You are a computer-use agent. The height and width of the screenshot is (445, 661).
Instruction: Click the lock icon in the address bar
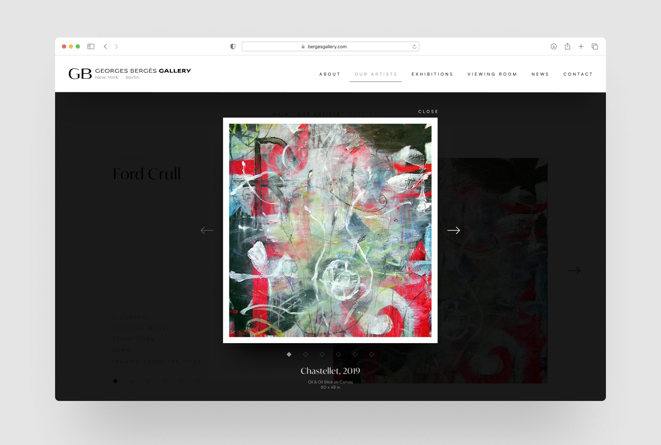303,46
